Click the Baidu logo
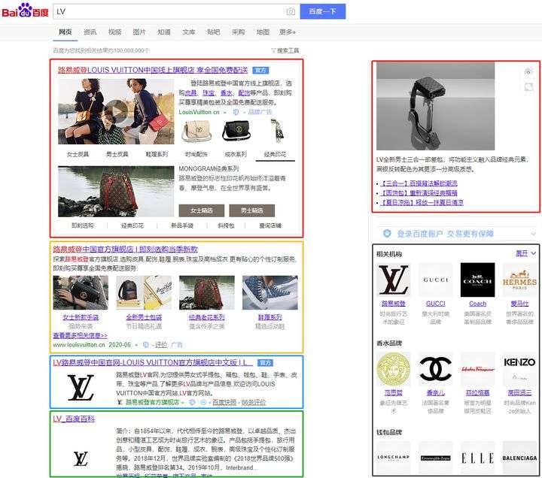This screenshot has width=542, height=478. pyautogui.click(x=26, y=11)
